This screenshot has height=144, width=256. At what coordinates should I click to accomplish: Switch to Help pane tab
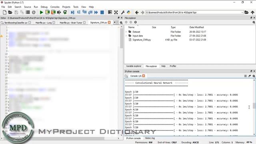pos(163,66)
